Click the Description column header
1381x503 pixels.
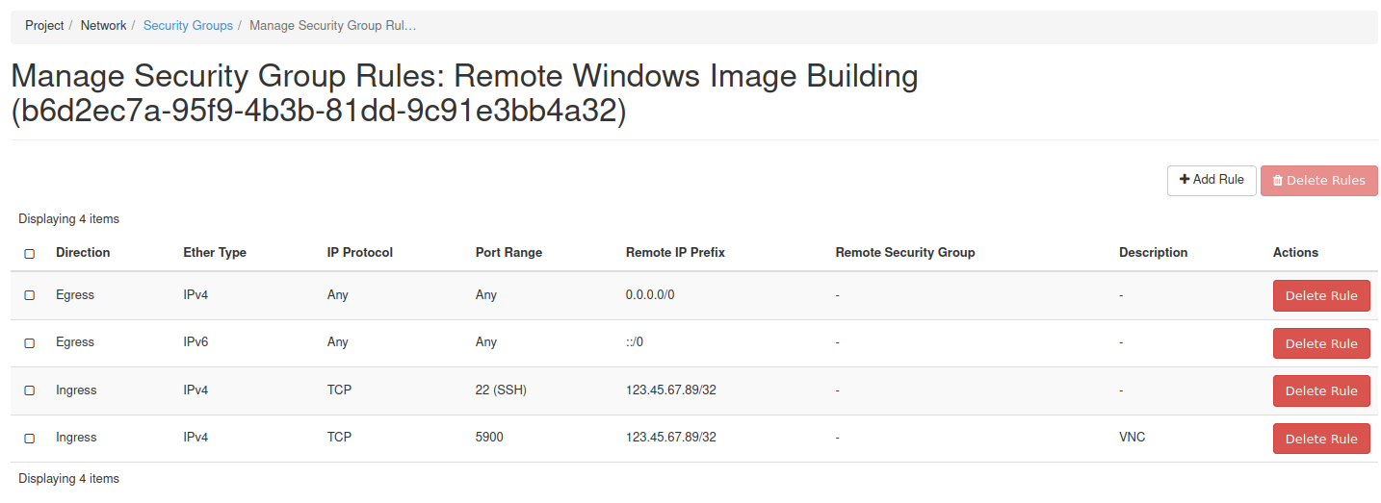(1153, 252)
